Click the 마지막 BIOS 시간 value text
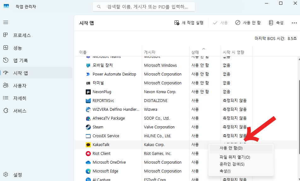The image size is (300, 181). click(292, 38)
